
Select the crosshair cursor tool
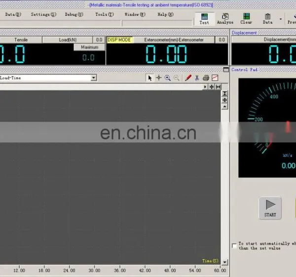pos(159,78)
